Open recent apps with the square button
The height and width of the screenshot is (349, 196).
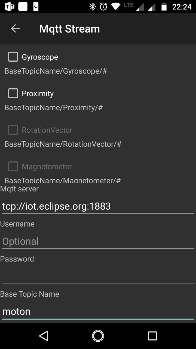click(152, 336)
